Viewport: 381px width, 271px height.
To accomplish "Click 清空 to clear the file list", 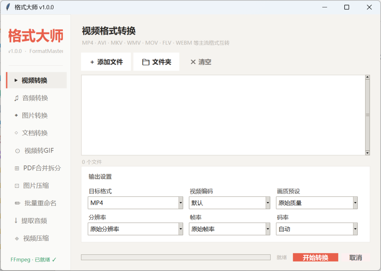I will [201, 62].
